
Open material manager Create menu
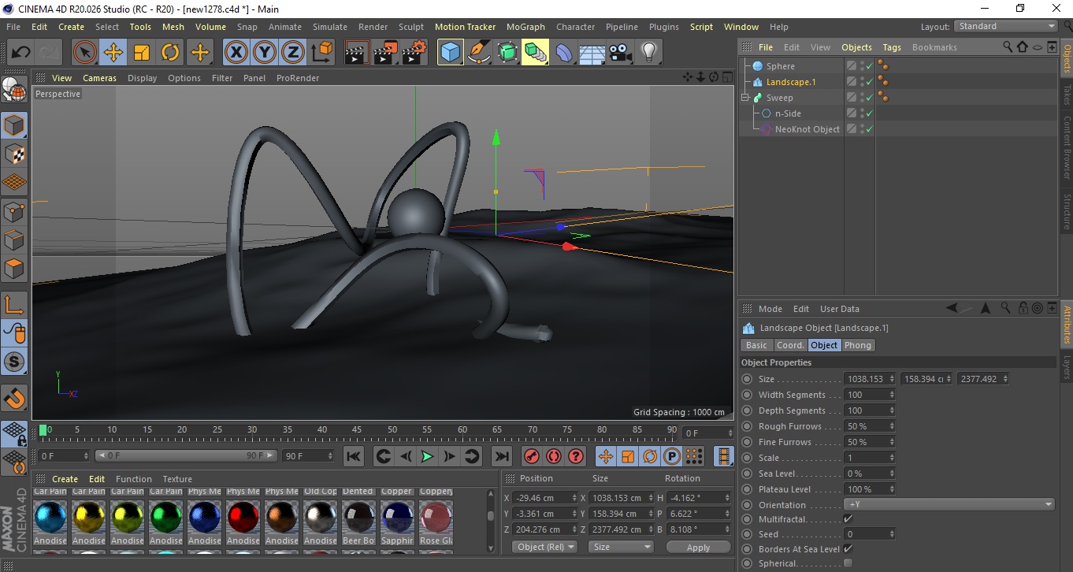[x=65, y=479]
